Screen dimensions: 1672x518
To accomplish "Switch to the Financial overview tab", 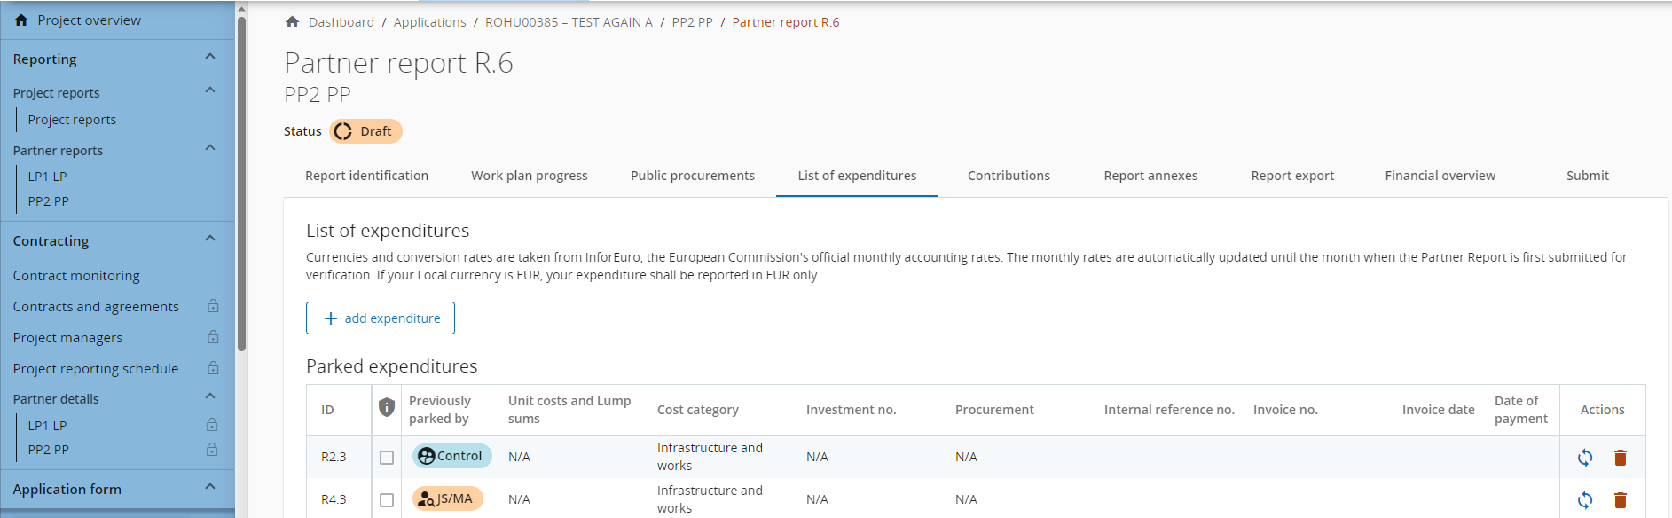I will pyautogui.click(x=1440, y=176).
